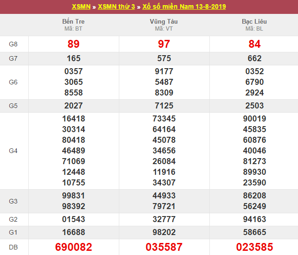The width and height of the screenshot is (298, 255).
Task: Select G1 number 98202
Action: (164, 232)
